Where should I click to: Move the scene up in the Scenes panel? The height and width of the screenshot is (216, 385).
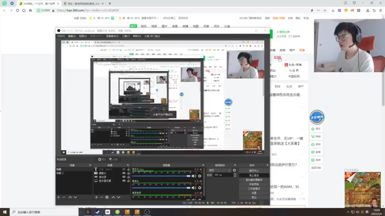(70, 197)
